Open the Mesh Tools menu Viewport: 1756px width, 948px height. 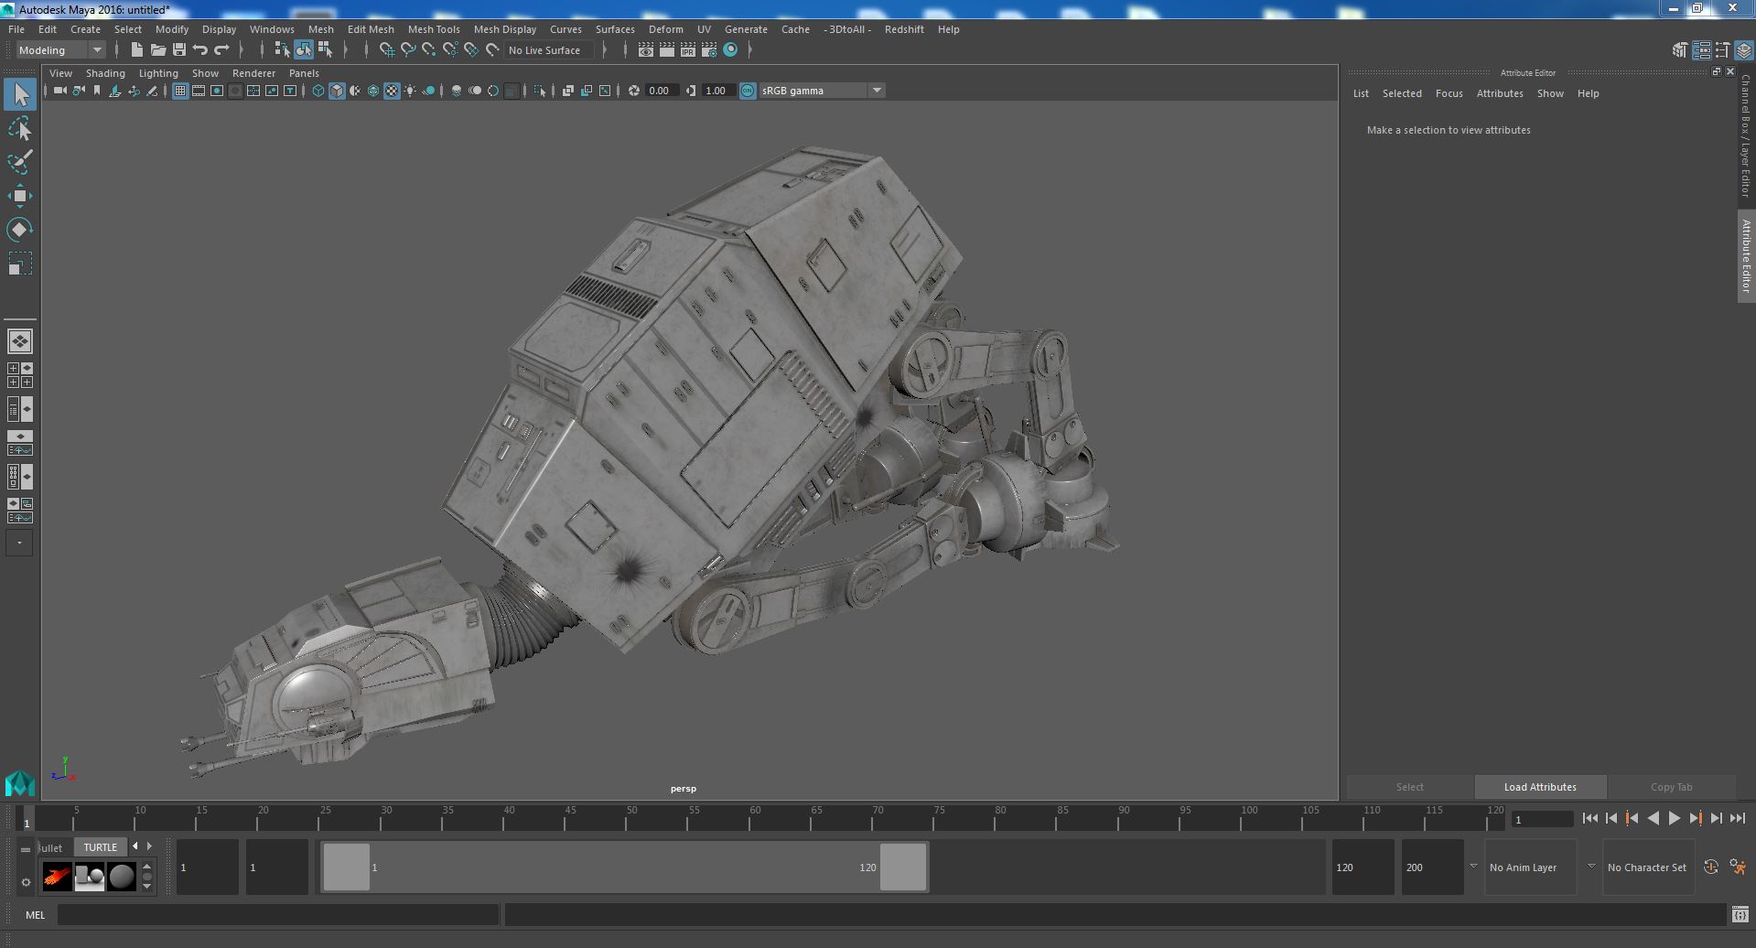point(434,29)
